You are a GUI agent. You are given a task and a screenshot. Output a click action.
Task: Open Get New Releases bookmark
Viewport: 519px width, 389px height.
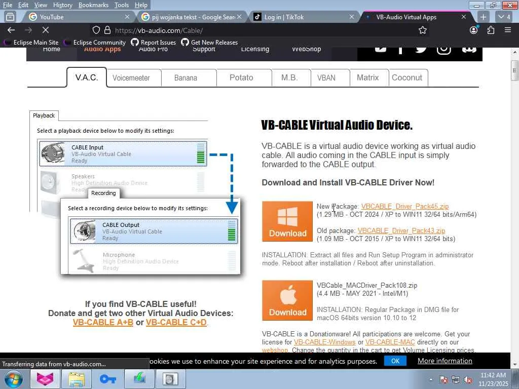(209, 43)
